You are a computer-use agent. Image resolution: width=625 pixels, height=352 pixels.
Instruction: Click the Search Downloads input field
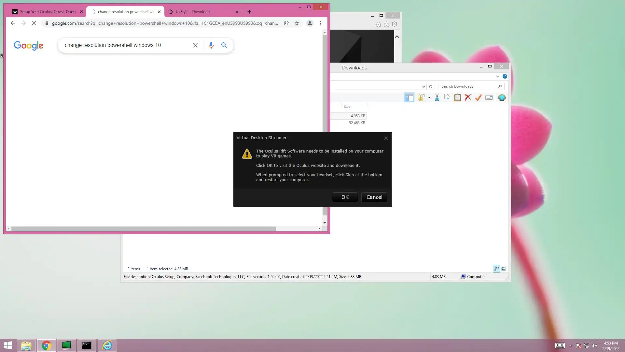[468, 86]
